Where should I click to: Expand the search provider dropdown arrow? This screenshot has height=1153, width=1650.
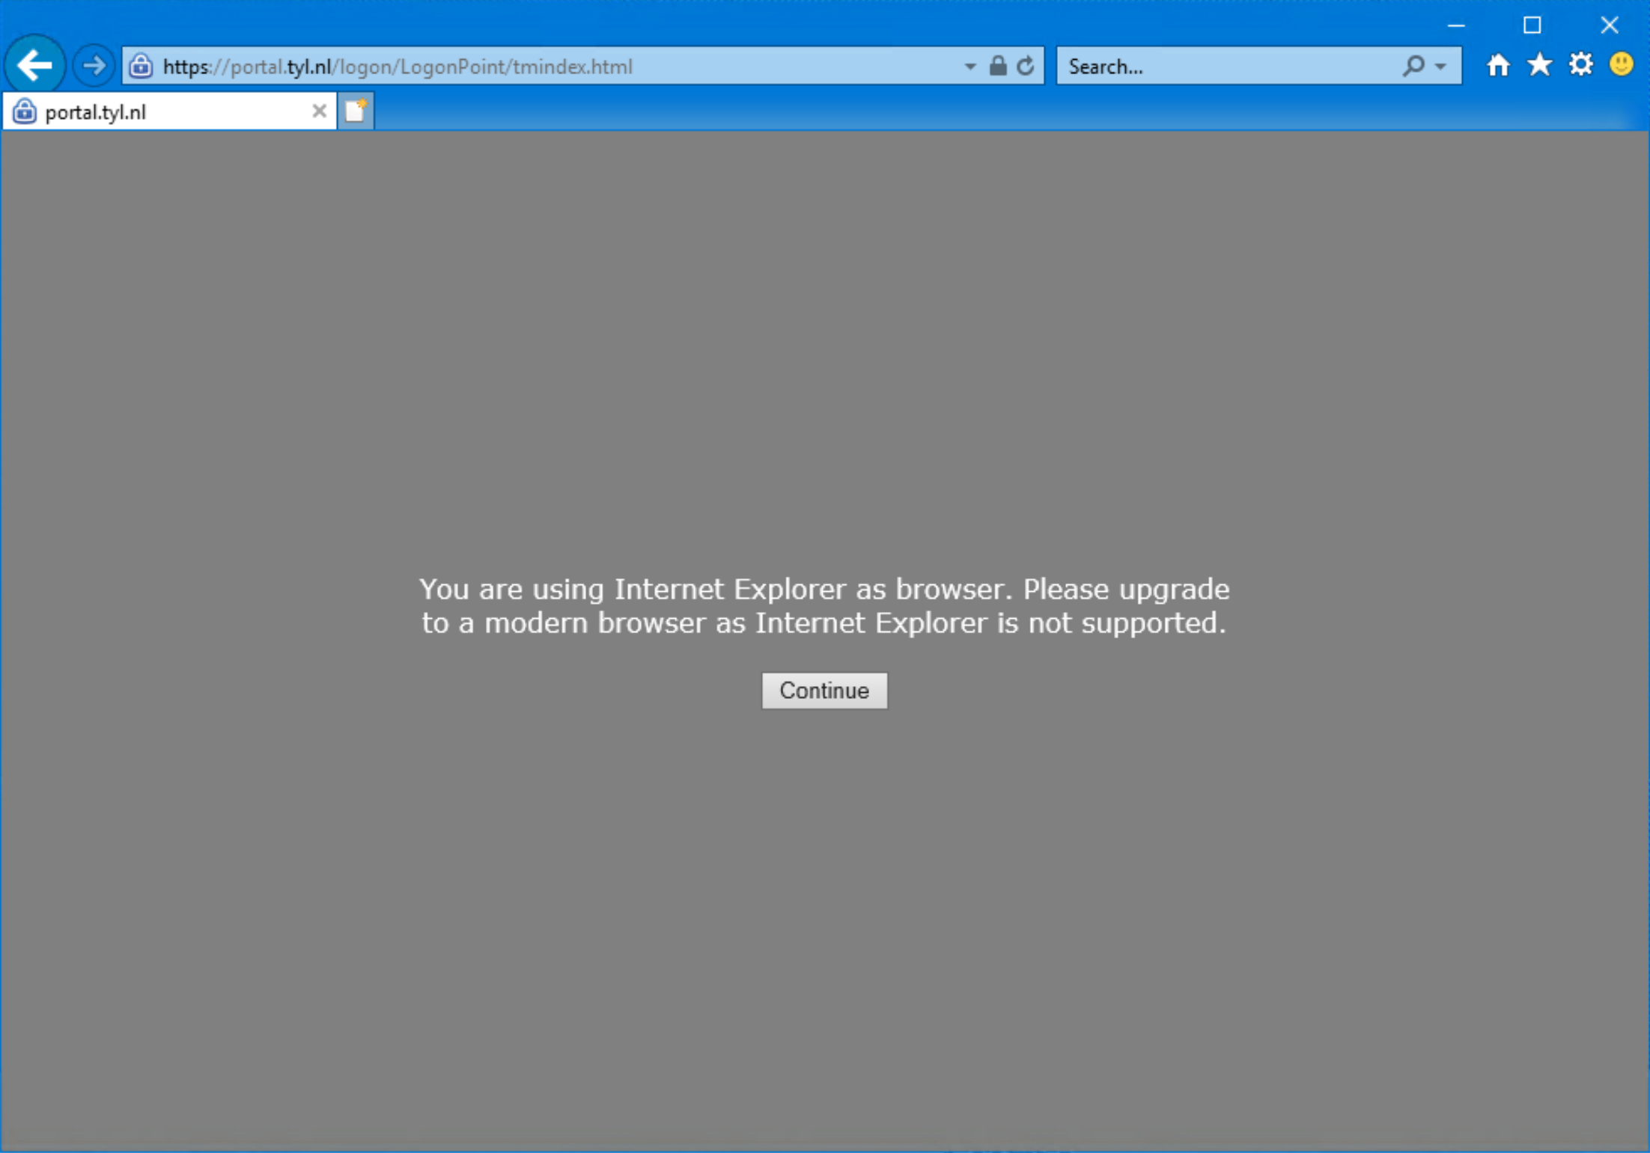[x=1440, y=66]
